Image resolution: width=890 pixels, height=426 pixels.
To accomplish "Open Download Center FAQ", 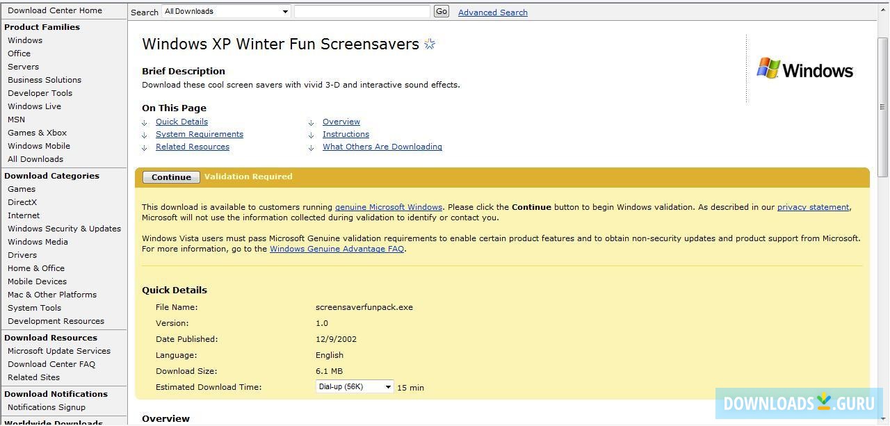I will point(51,364).
